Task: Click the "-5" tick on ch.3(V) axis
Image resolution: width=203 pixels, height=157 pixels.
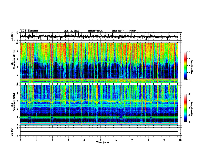Action: tap(17, 136)
